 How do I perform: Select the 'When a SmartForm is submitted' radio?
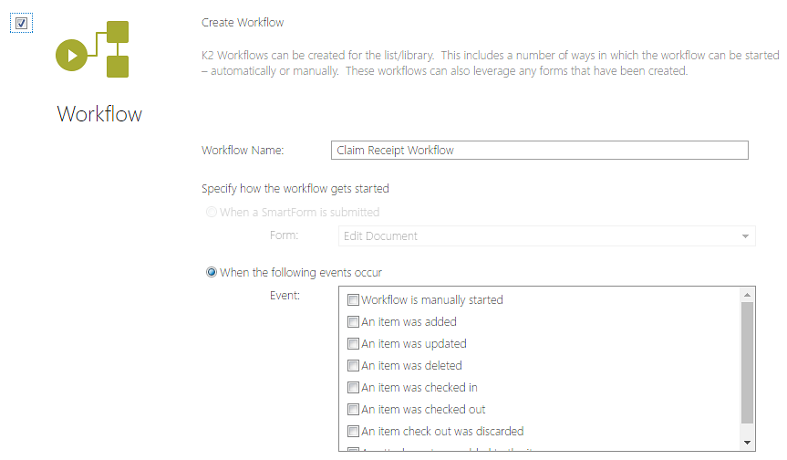(212, 213)
